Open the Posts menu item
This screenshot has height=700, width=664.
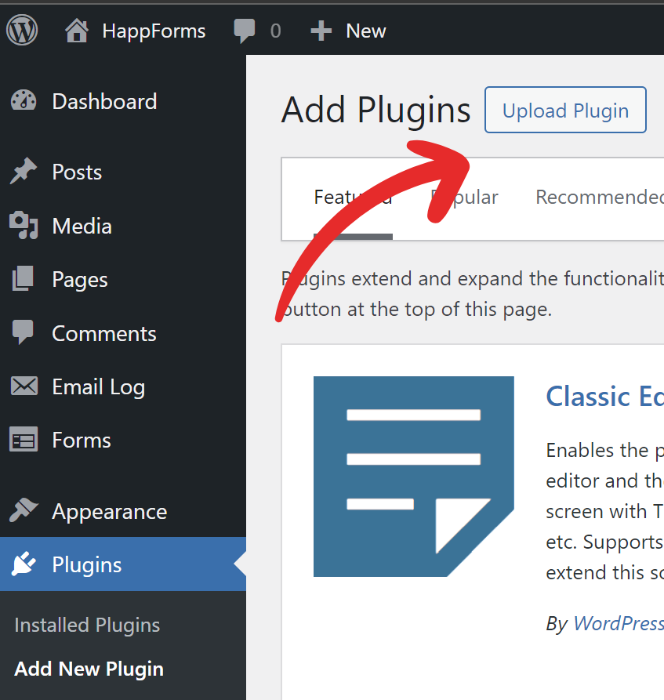coord(77,172)
